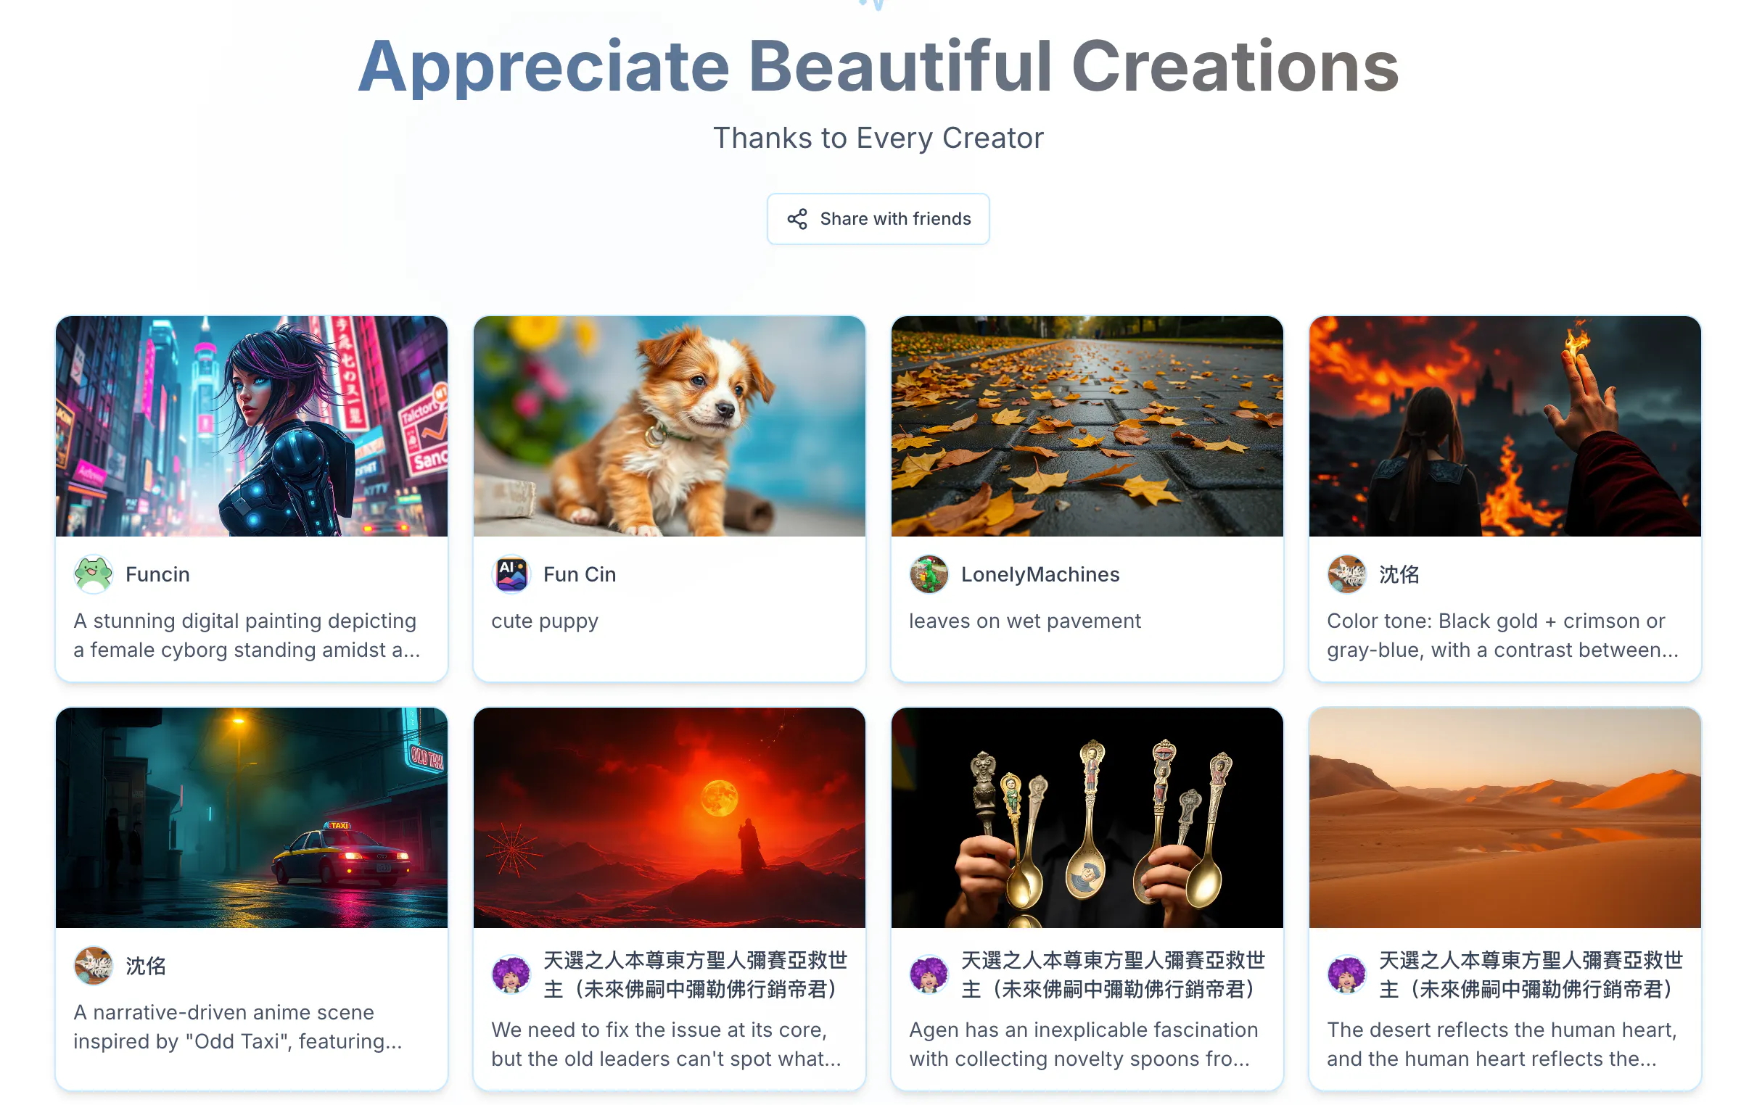Click the long Chinese creator name on spoons card

1114,974
